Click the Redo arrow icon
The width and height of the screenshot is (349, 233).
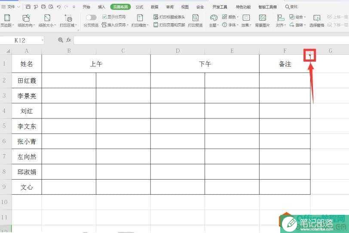66,7
